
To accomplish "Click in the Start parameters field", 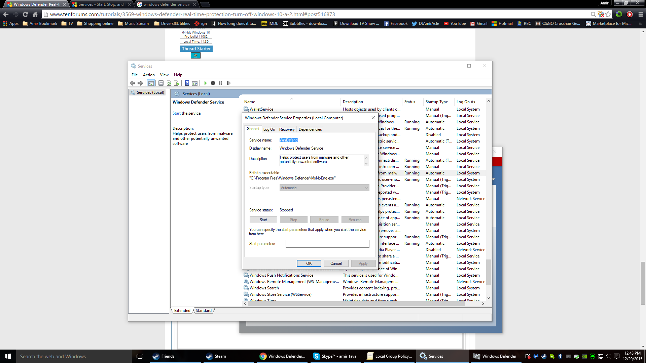I will [327, 244].
